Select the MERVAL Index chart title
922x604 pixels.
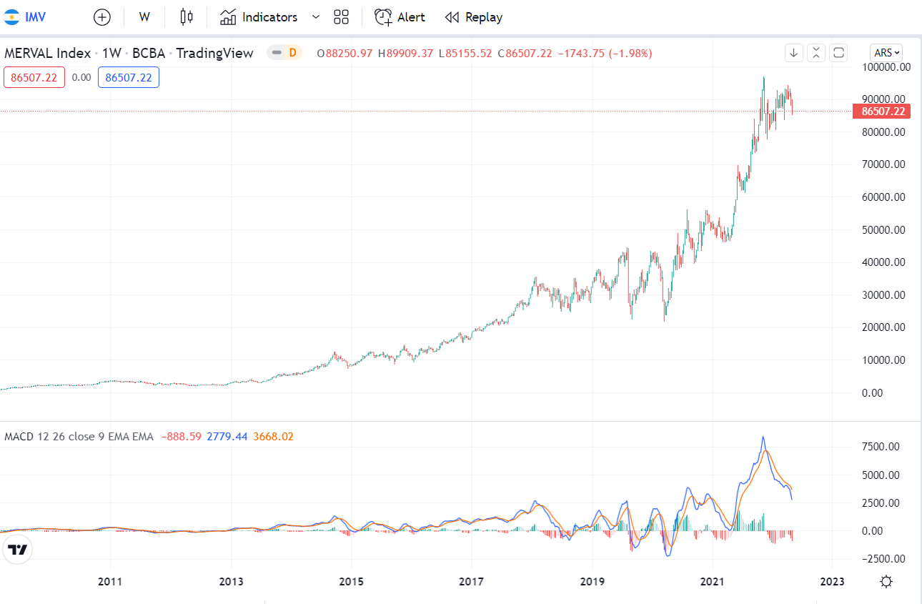(129, 53)
